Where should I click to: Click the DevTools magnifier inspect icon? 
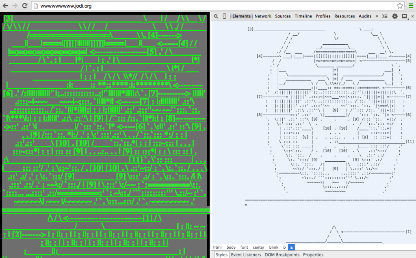pos(216,16)
